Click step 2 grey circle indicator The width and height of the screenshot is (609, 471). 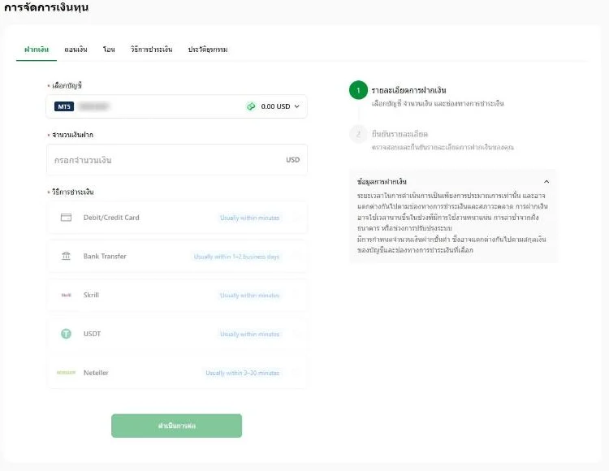coord(358,134)
